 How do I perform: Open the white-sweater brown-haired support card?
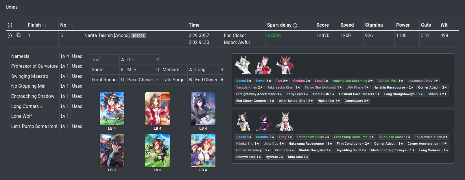[203, 150]
